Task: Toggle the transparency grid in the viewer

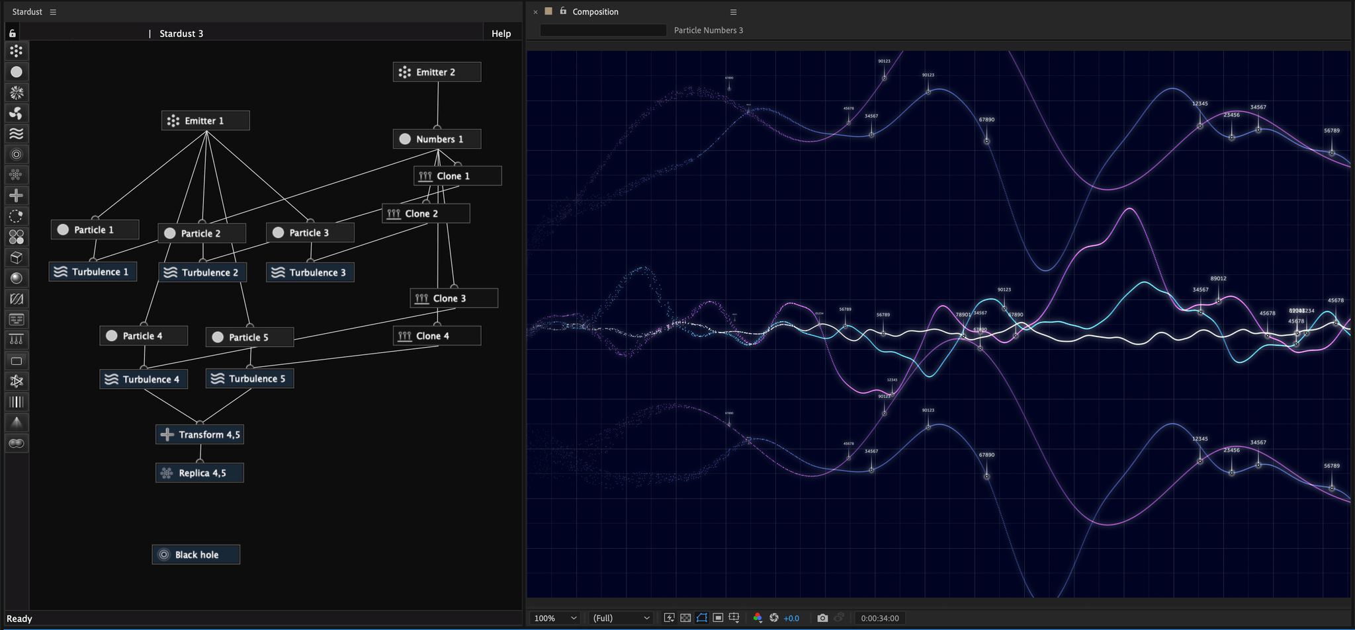Action: coord(685,617)
